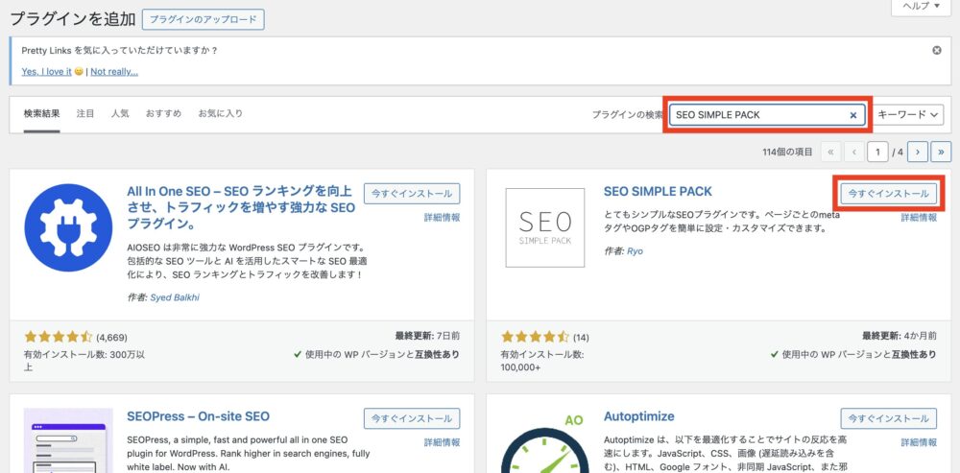Click the current page number field
This screenshot has width=960, height=473.
[877, 152]
